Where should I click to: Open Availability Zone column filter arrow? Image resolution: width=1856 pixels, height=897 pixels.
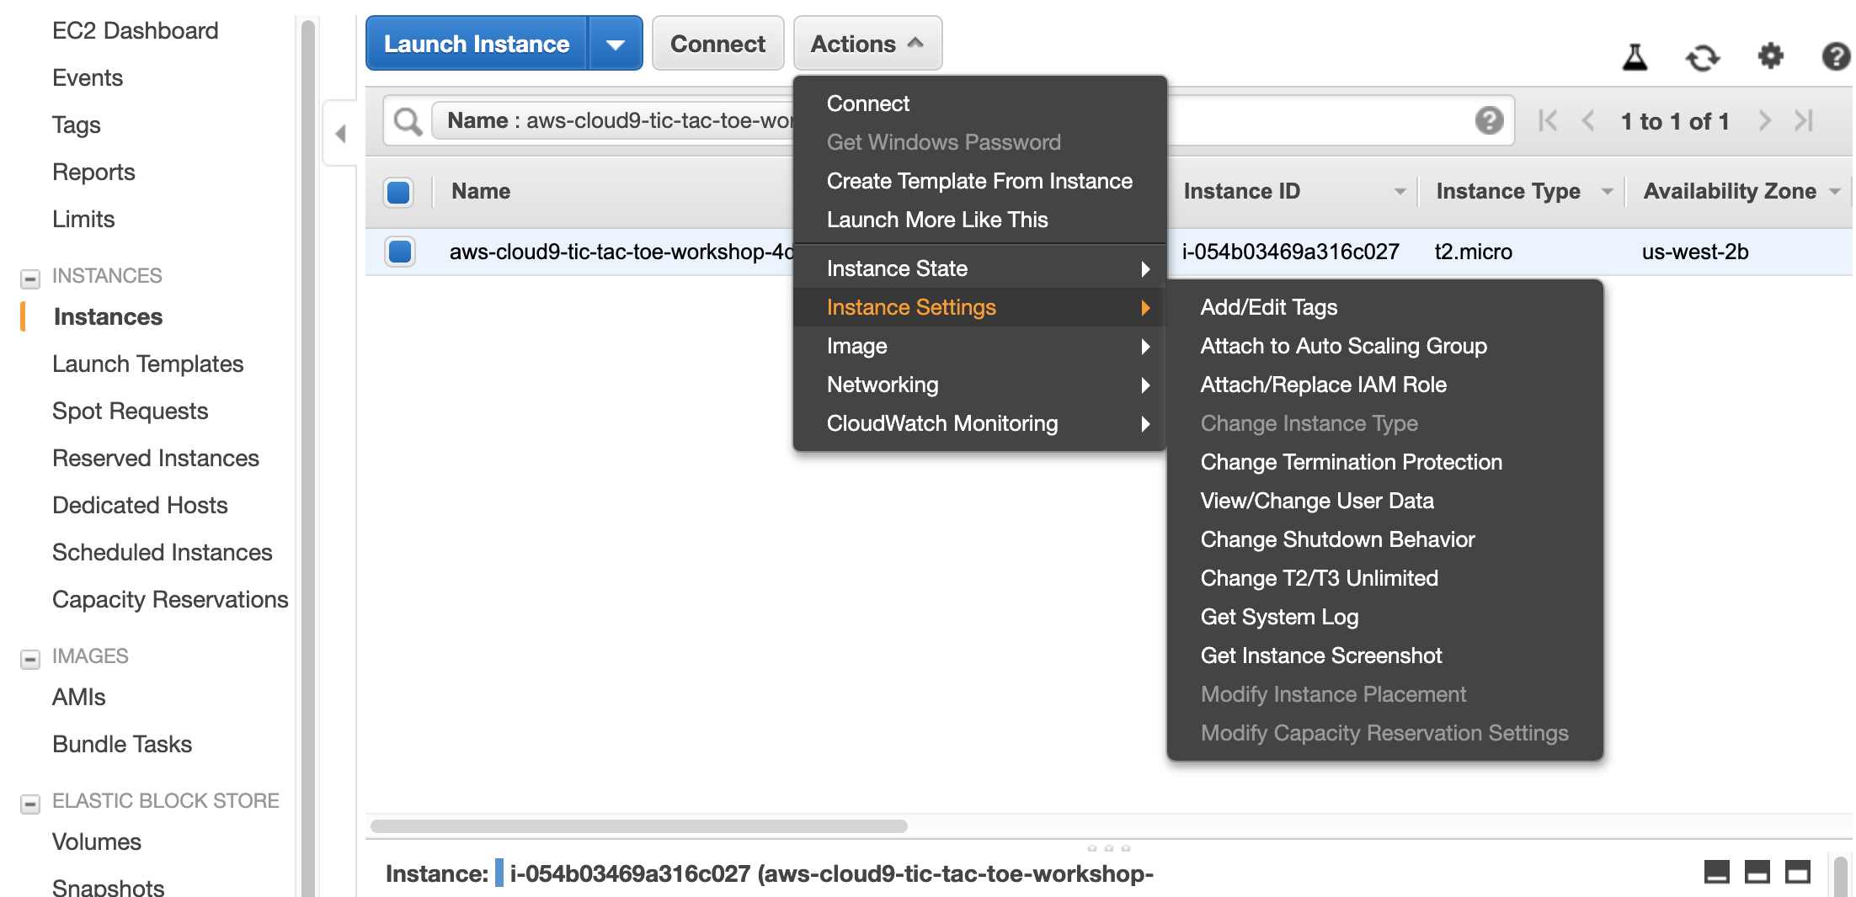tap(1834, 192)
